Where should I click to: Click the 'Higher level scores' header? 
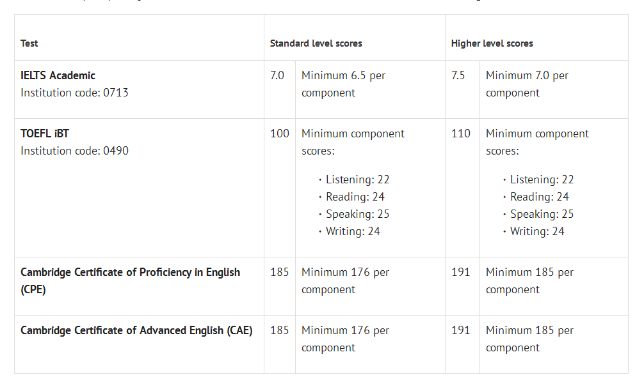tap(492, 43)
